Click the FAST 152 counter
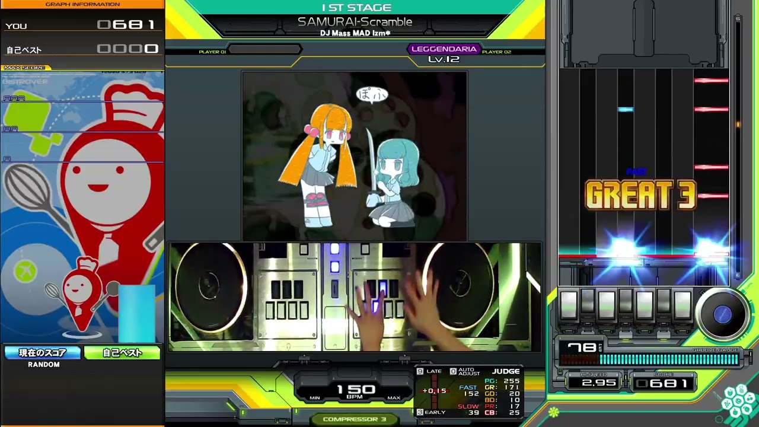759x427 pixels. coord(469,390)
